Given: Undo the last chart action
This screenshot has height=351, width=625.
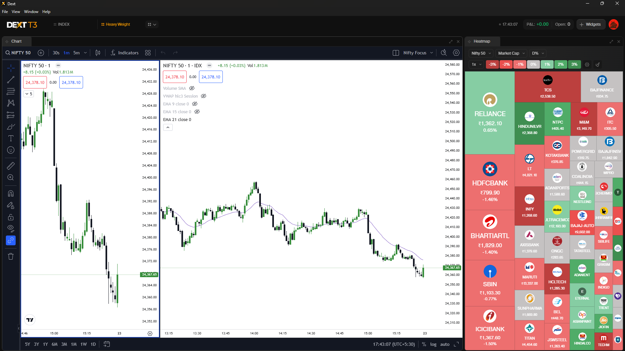Looking at the screenshot, I should pos(163,53).
